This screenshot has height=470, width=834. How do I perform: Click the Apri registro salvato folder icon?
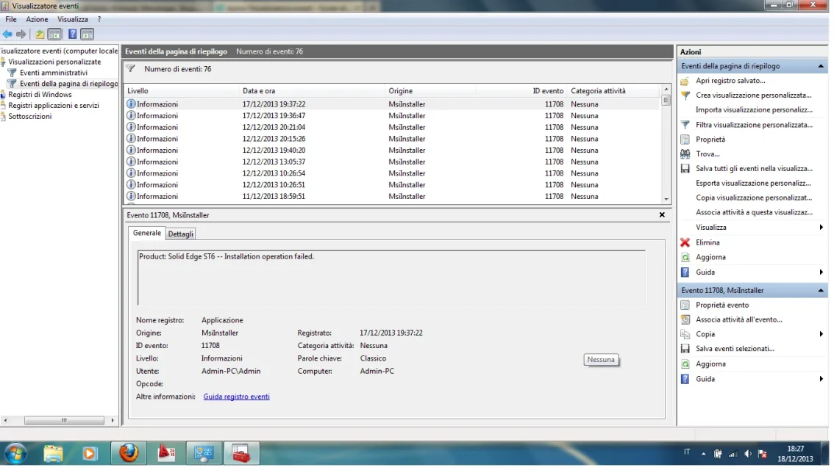tap(685, 81)
